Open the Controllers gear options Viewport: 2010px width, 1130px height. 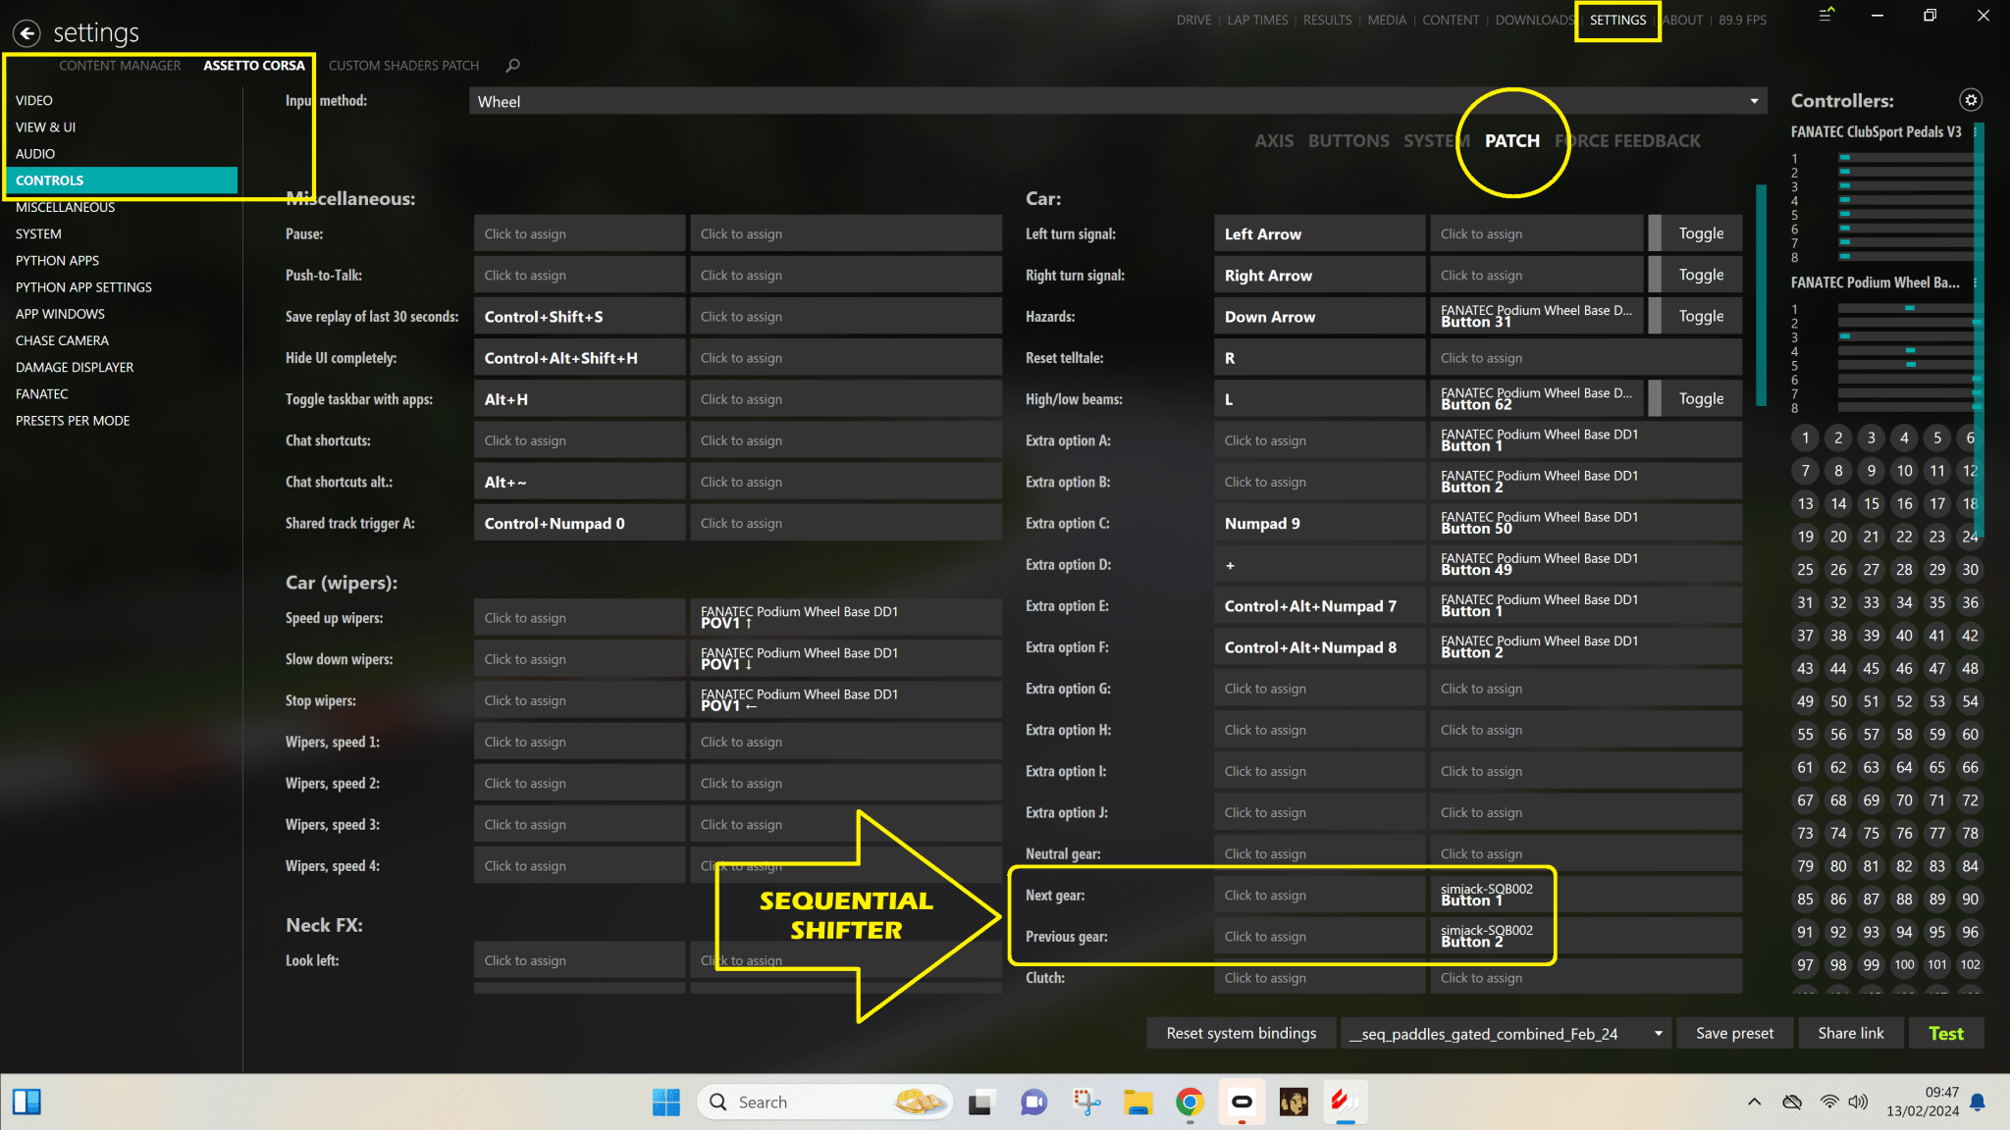[1971, 100]
